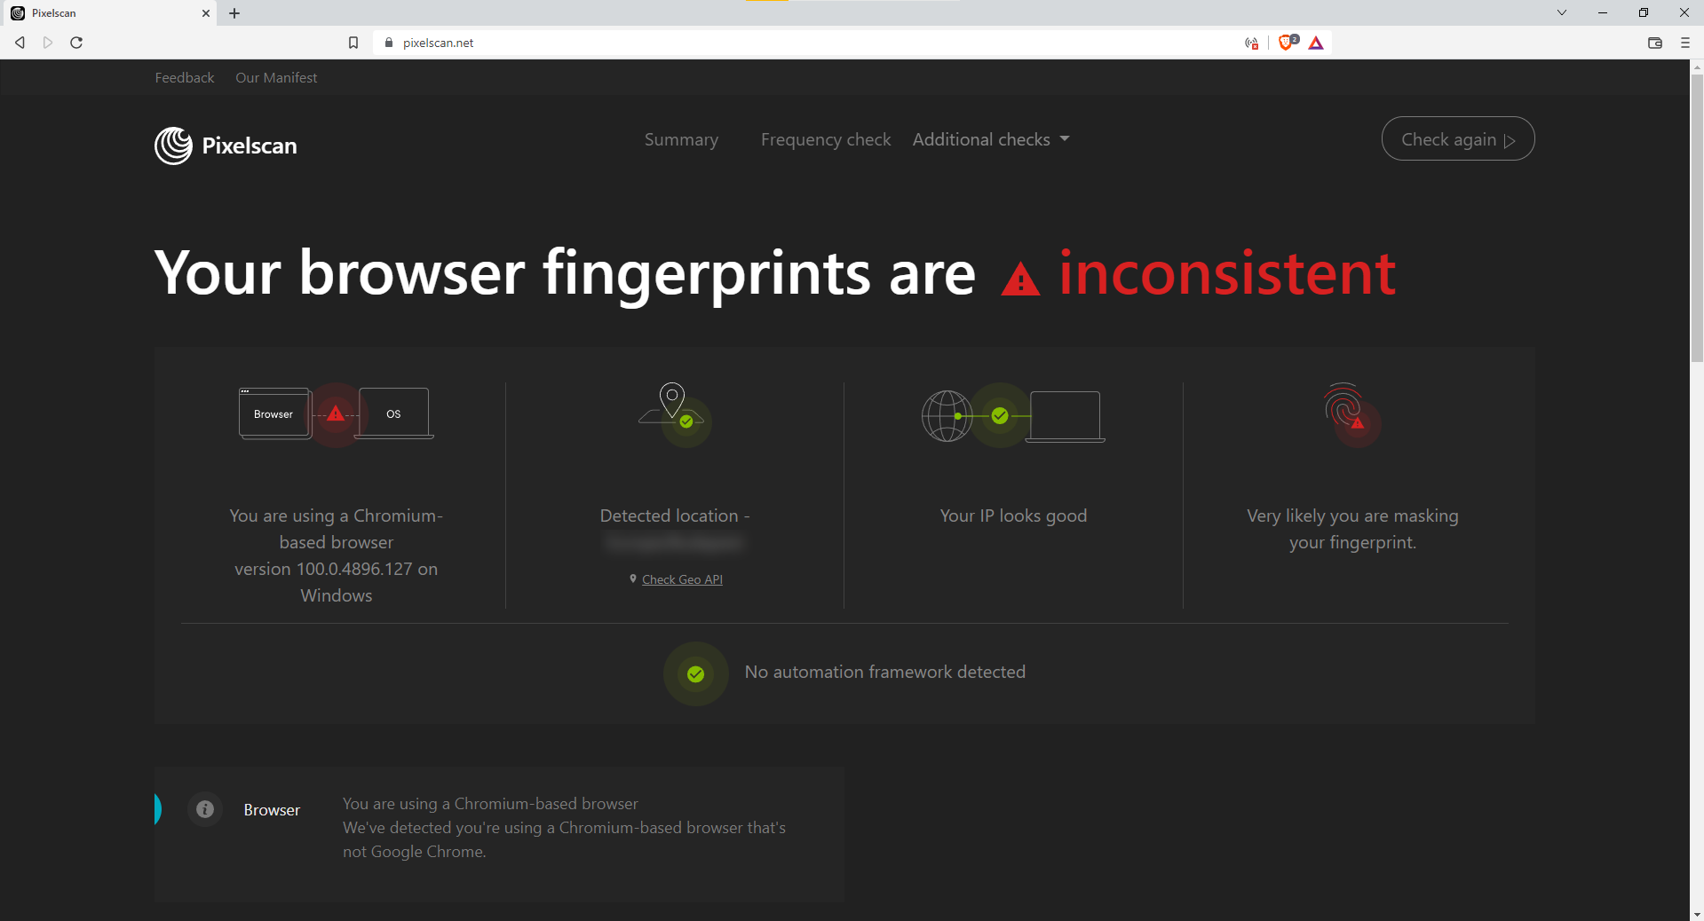Click the scrollbar down arrow
The width and height of the screenshot is (1704, 921).
coord(1697,914)
